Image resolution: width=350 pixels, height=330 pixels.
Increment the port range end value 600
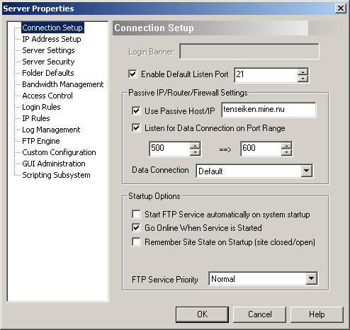[x=286, y=145]
